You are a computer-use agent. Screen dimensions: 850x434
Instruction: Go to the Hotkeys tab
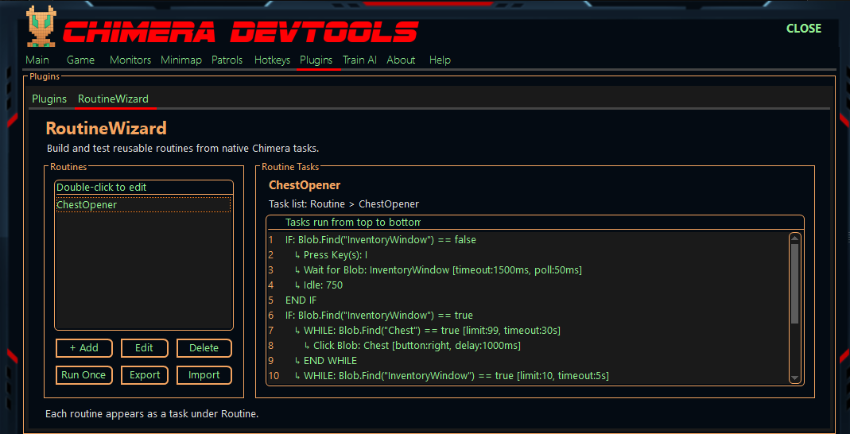[272, 60]
